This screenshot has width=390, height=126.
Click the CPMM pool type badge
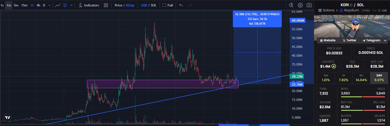click(x=366, y=10)
